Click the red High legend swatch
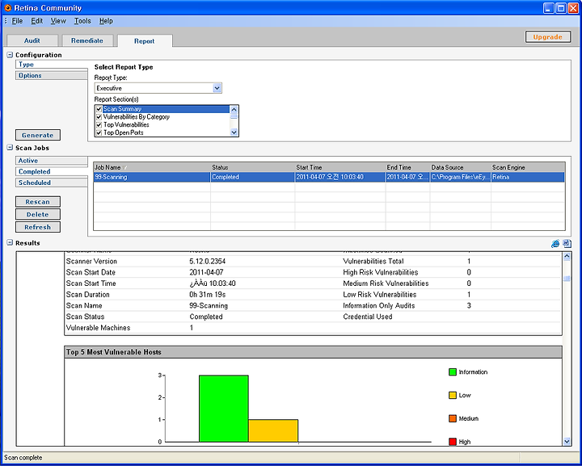The image size is (582, 466). pyautogui.click(x=453, y=442)
